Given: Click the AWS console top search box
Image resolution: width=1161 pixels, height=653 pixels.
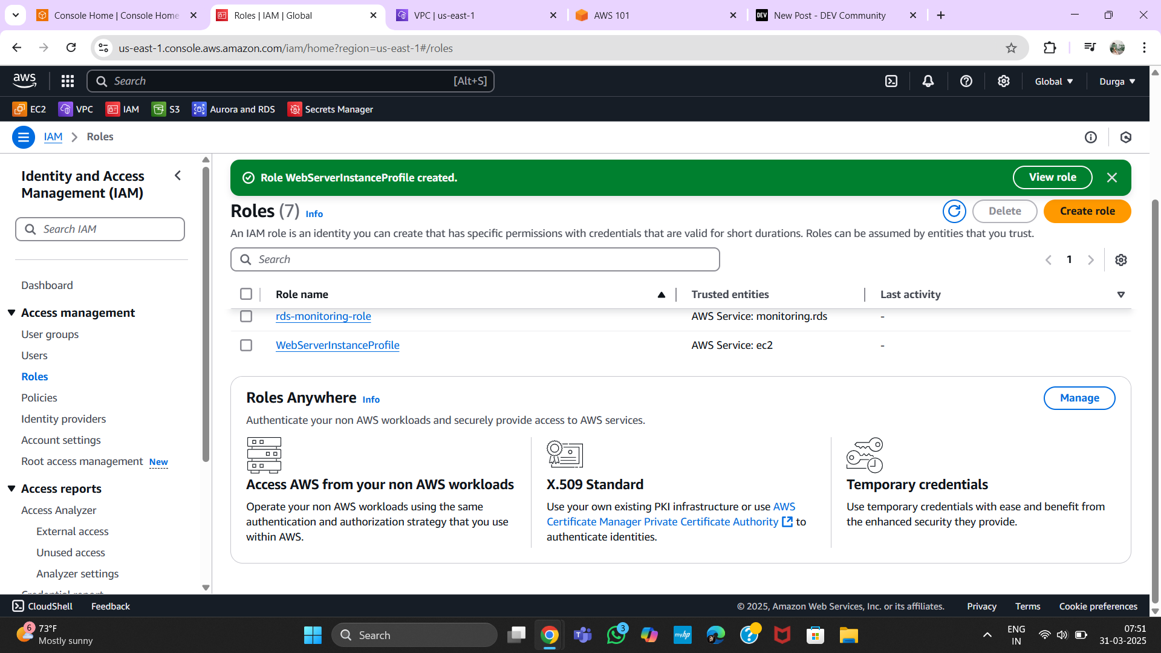Looking at the screenshot, I should [291, 81].
